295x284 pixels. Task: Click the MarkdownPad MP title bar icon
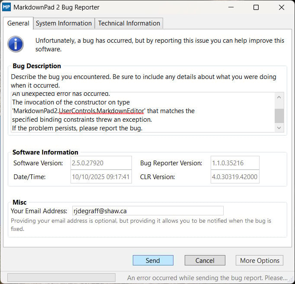[x=7, y=7]
